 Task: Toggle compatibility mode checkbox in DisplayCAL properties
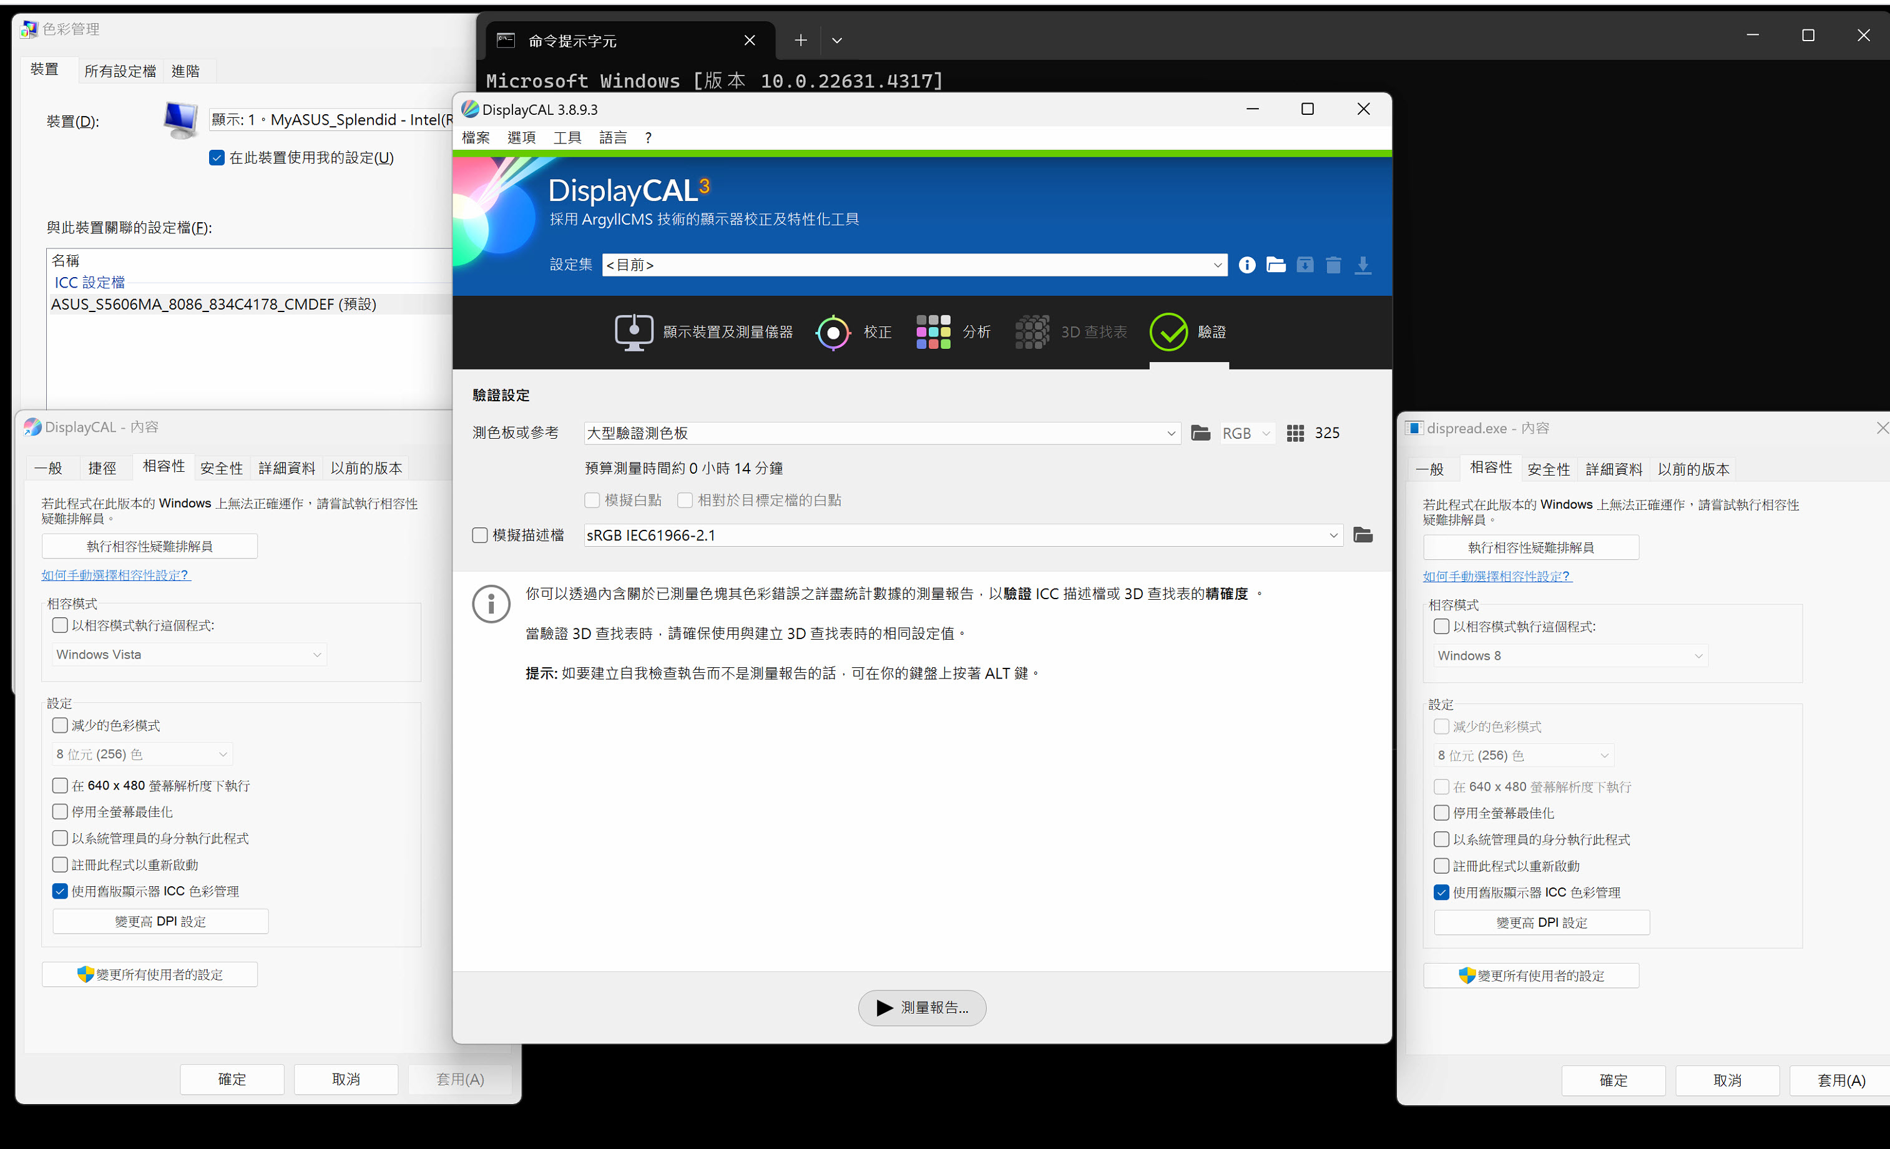[x=60, y=624]
